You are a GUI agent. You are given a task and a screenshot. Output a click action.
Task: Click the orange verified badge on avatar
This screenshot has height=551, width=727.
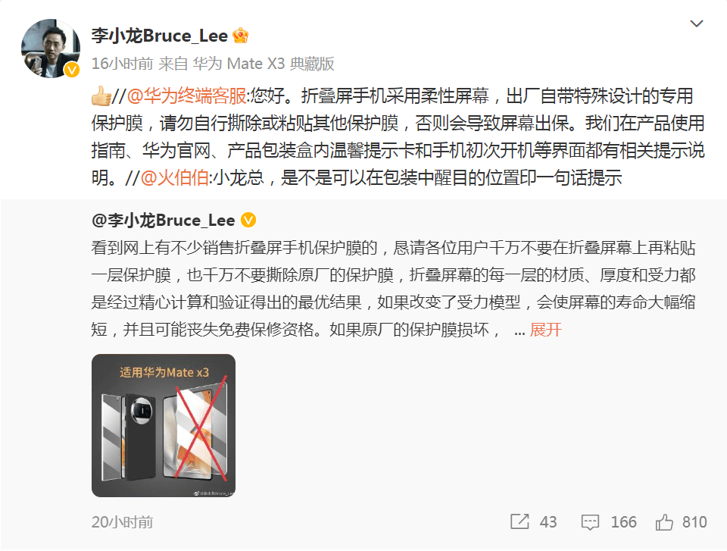71,70
